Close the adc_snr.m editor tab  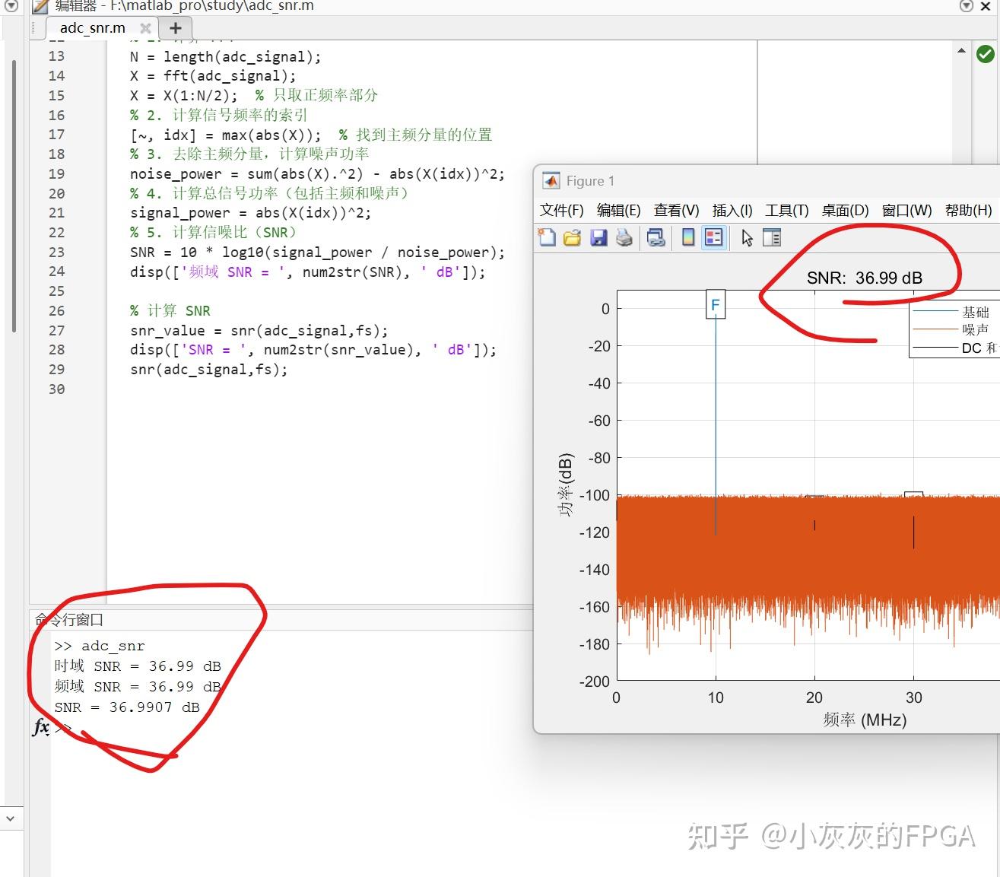pyautogui.click(x=145, y=28)
